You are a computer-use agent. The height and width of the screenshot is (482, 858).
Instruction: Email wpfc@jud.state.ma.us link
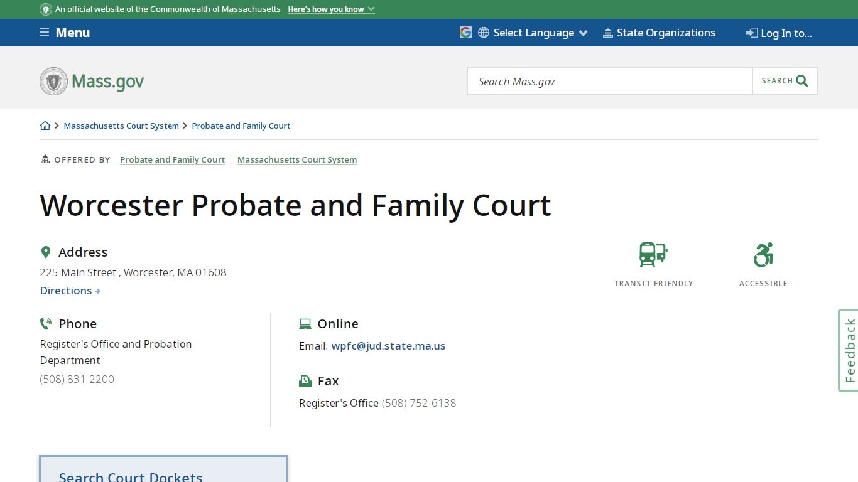(388, 346)
